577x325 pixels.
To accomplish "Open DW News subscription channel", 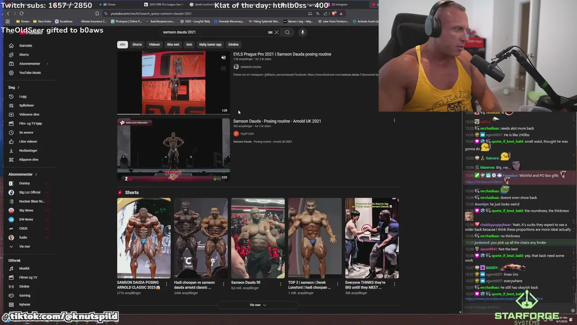I will click(x=26, y=219).
